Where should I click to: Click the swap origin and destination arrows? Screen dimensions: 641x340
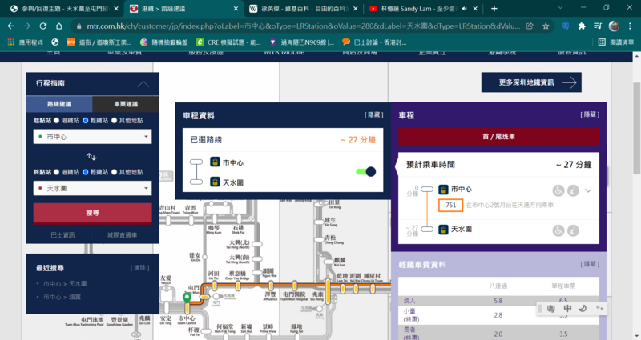91,155
